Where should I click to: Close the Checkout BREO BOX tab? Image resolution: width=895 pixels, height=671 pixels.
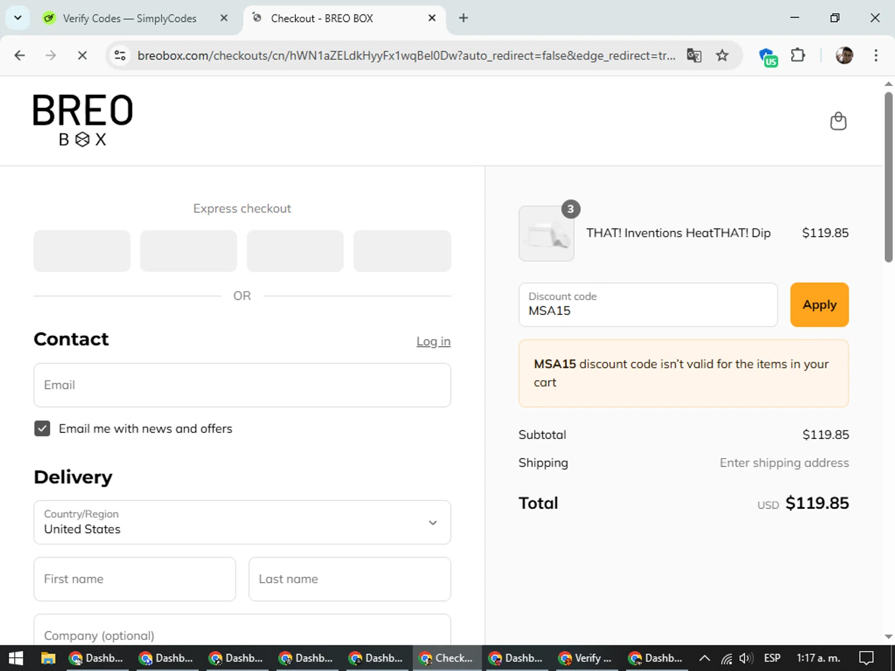pyautogui.click(x=432, y=18)
